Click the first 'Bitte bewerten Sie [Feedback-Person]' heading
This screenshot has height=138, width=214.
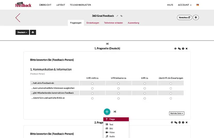click(x=52, y=60)
